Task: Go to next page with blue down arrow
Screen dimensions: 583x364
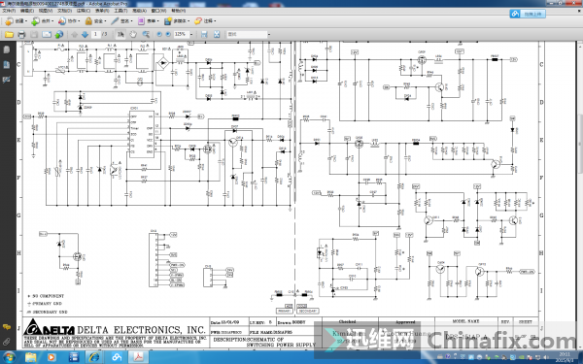Action: click(x=85, y=35)
